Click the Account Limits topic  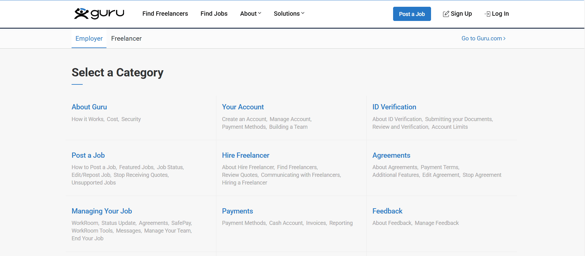click(x=450, y=127)
